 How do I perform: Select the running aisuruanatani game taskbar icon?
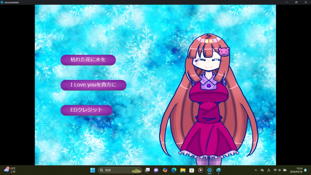tap(210, 170)
